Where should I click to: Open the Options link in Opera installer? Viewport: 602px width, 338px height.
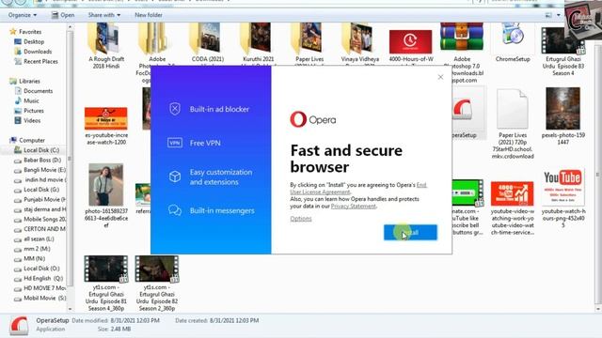pos(301,219)
